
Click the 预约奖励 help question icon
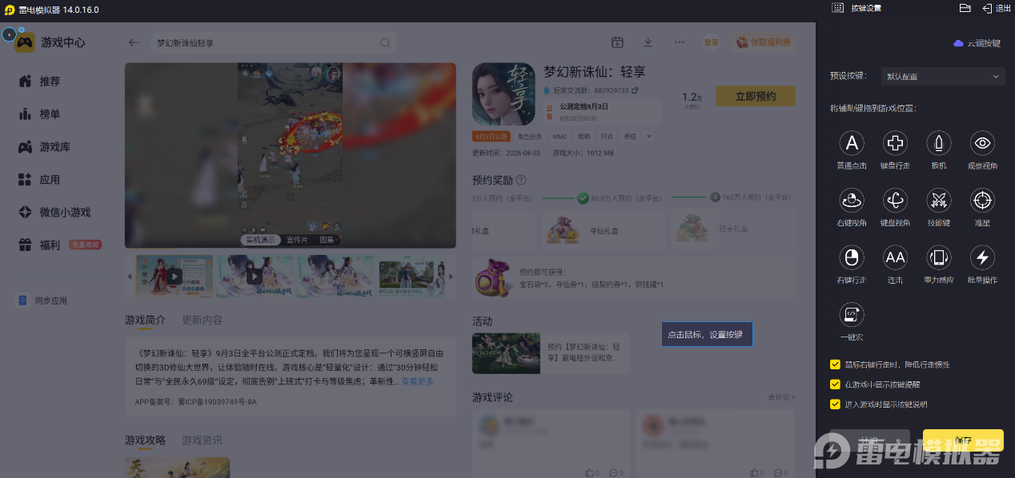pyautogui.click(x=521, y=181)
